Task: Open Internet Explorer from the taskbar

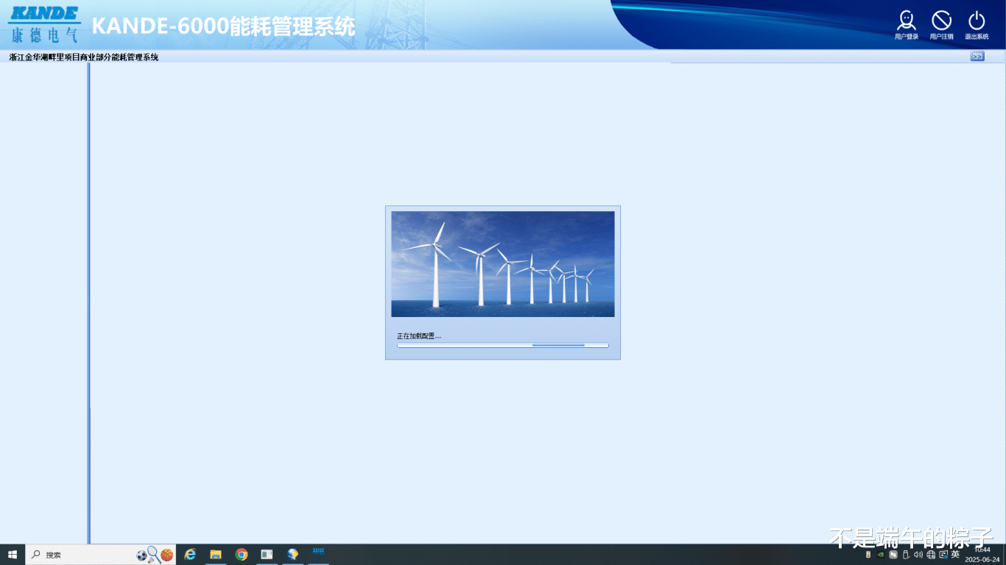Action: point(190,555)
